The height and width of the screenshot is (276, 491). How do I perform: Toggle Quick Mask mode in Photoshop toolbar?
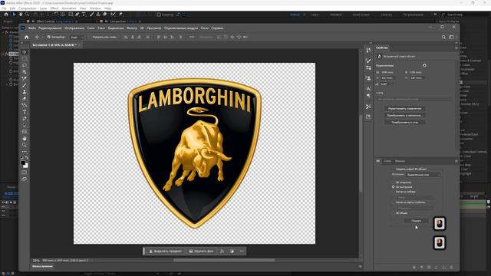pos(25,172)
